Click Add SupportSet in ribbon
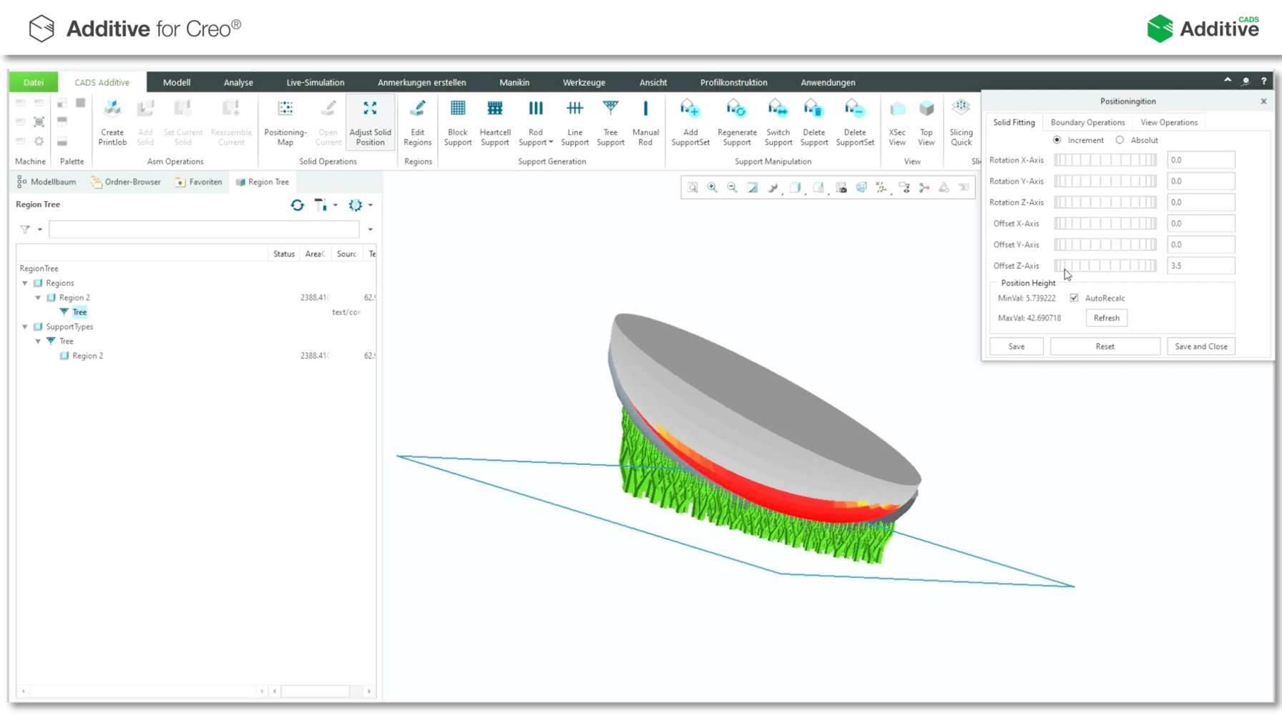The width and height of the screenshot is (1282, 721). pos(690,122)
